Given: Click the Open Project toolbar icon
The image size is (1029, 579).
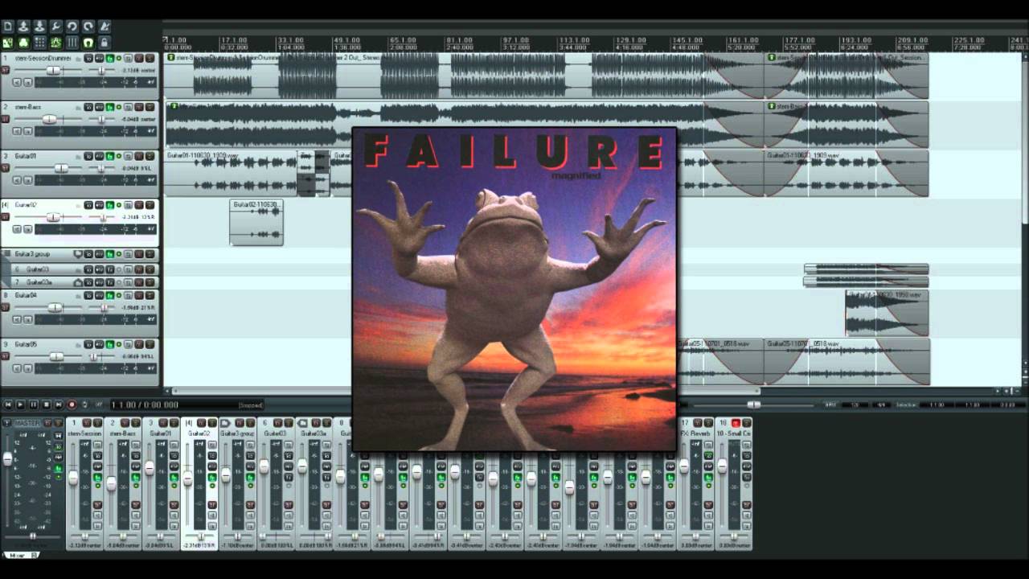Looking at the screenshot, I should coord(24,27).
